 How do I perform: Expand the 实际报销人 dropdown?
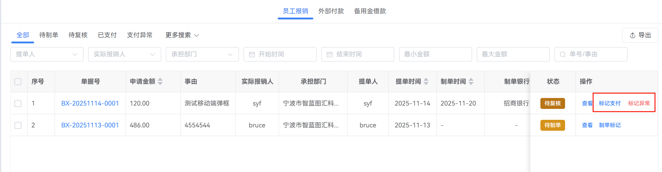click(x=125, y=54)
